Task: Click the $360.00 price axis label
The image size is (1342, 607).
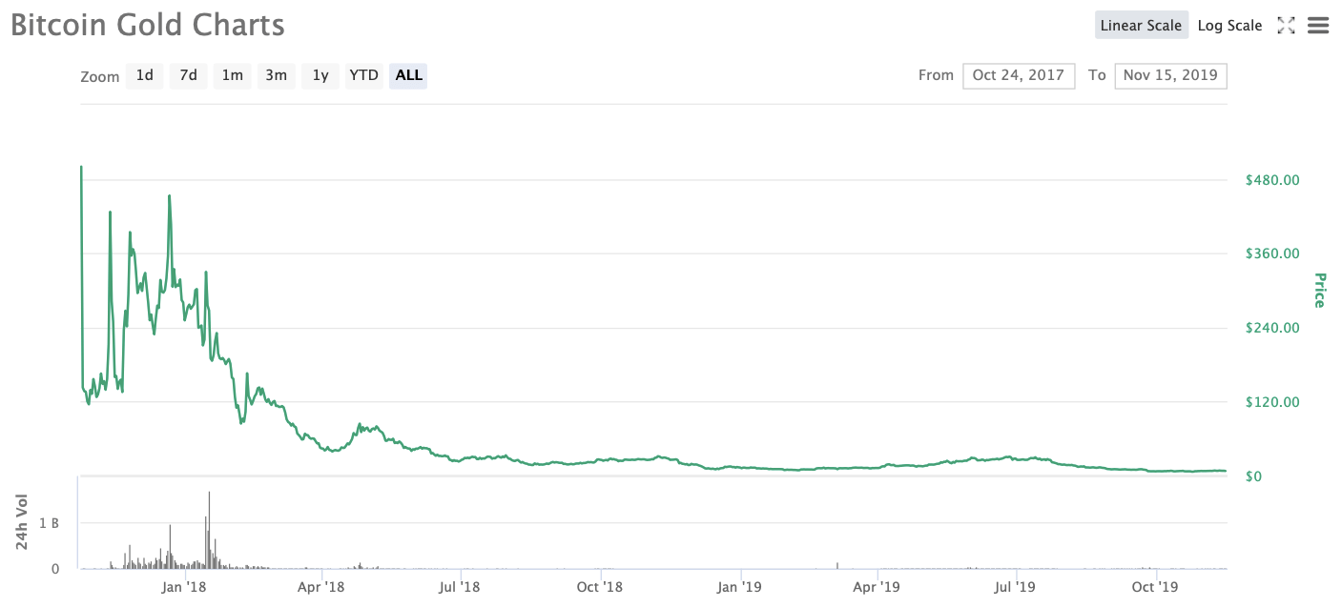Action: [x=1272, y=253]
